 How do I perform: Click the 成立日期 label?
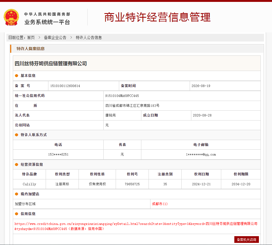pos(150,115)
